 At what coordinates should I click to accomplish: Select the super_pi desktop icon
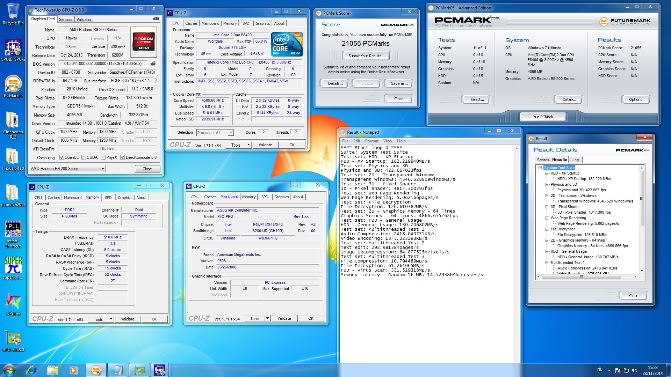click(x=13, y=268)
